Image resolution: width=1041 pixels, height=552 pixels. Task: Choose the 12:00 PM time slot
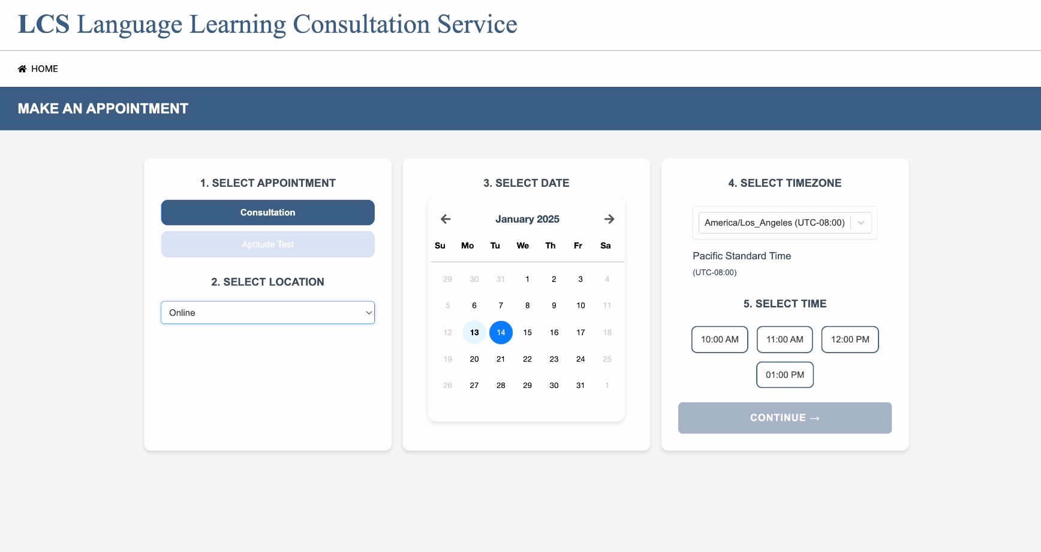pyautogui.click(x=850, y=339)
